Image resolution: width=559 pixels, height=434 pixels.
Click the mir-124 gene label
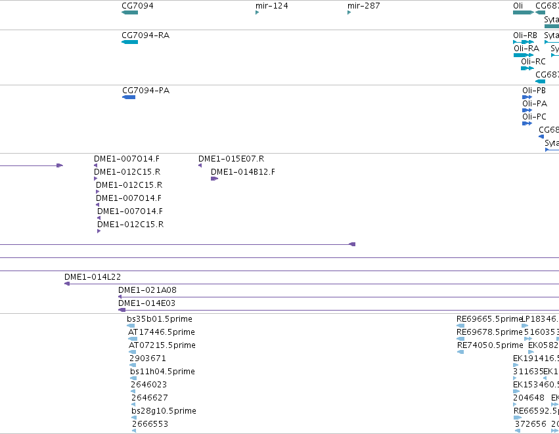tap(272, 6)
